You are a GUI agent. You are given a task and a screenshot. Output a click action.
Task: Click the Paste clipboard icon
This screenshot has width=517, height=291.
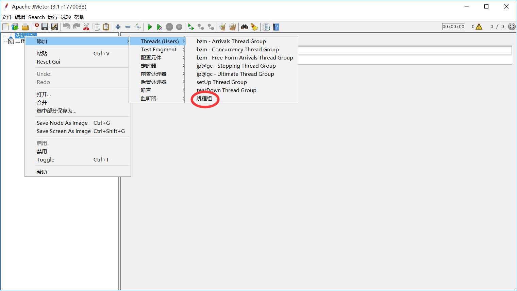tap(106, 27)
